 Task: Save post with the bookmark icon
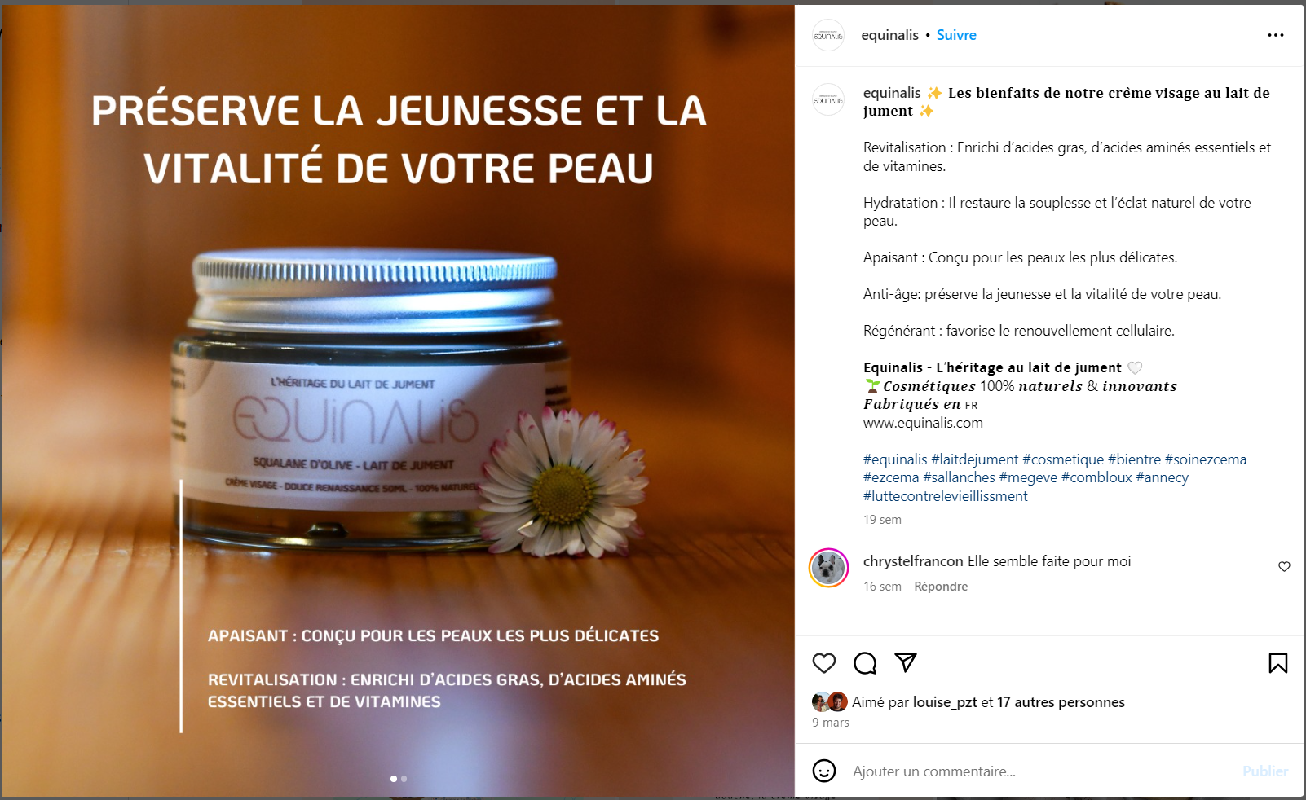tap(1278, 663)
